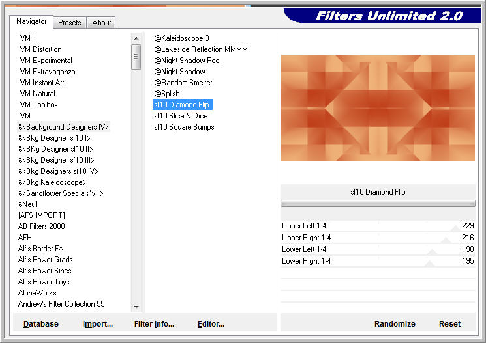Choose @Night Shadow Pool filter
This screenshot has width=486, height=343.
pyautogui.click(x=187, y=61)
